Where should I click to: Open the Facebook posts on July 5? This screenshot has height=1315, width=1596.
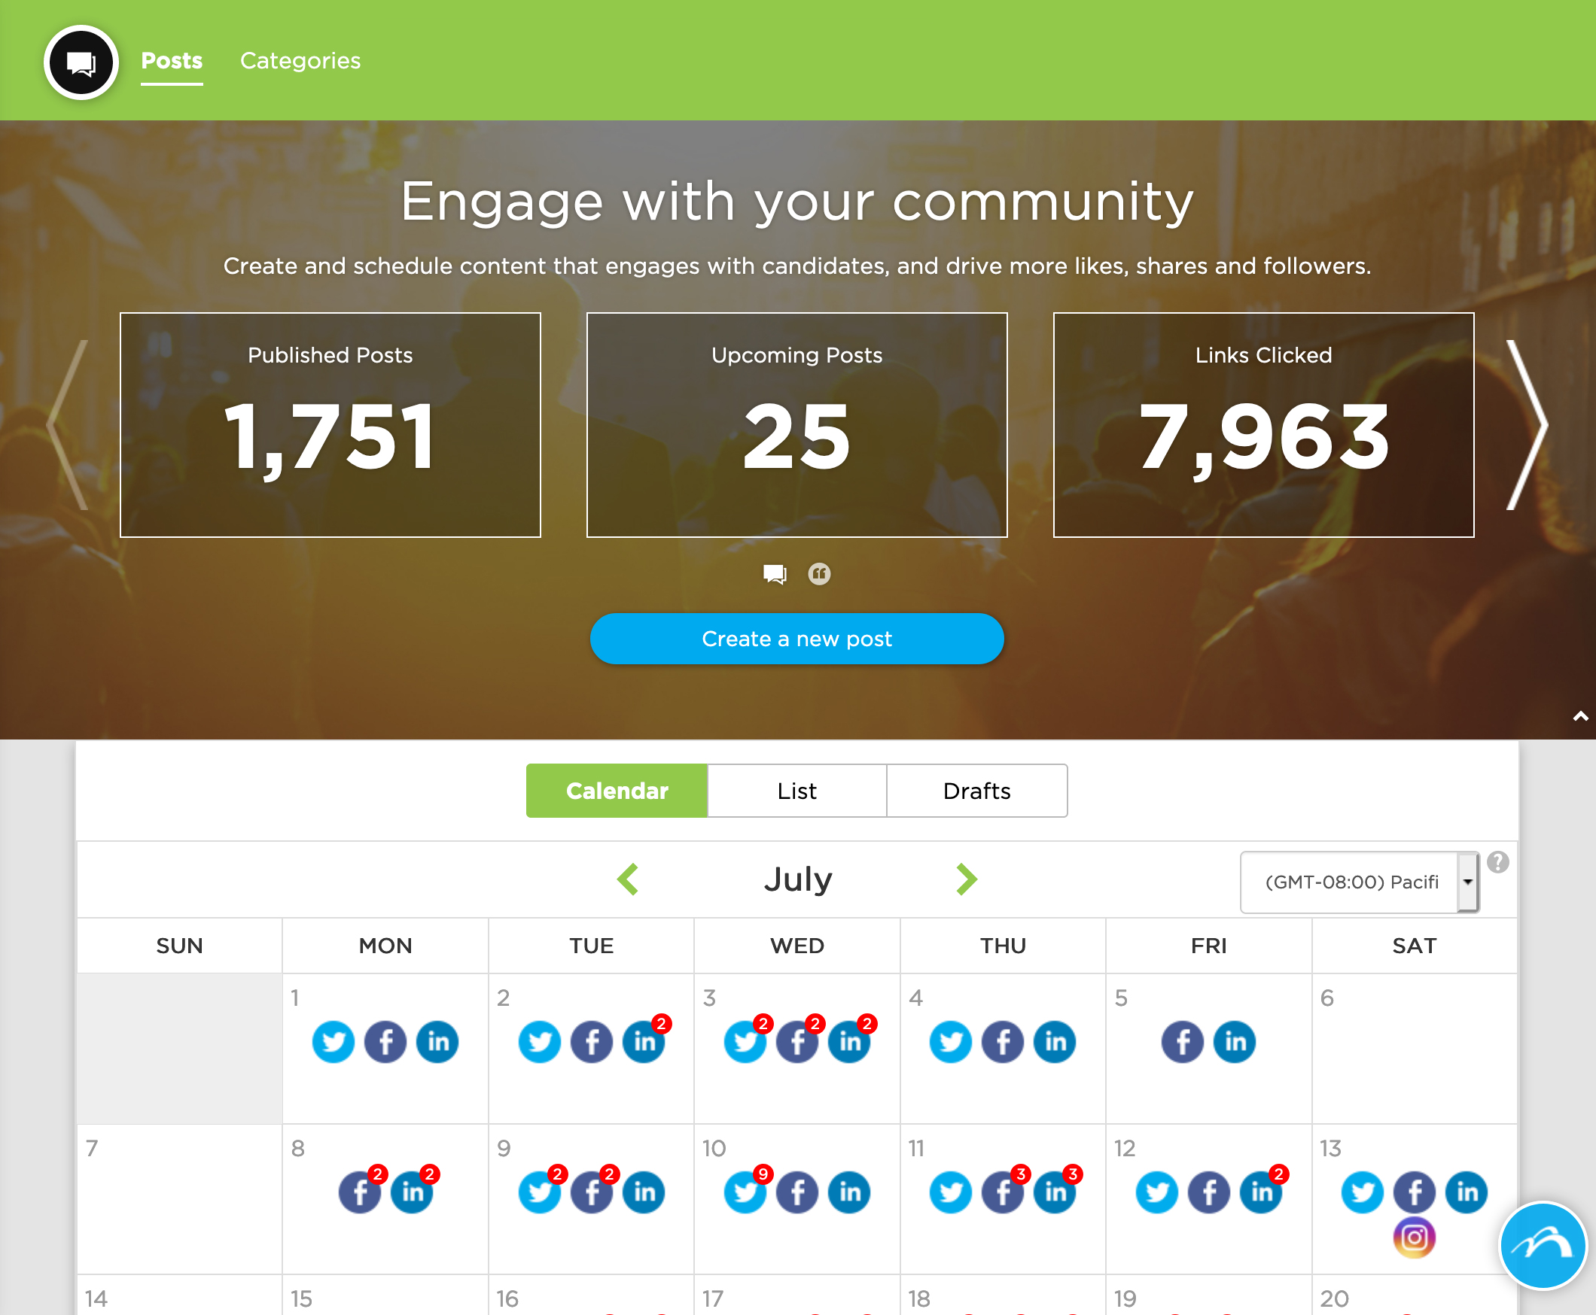1182,1043
